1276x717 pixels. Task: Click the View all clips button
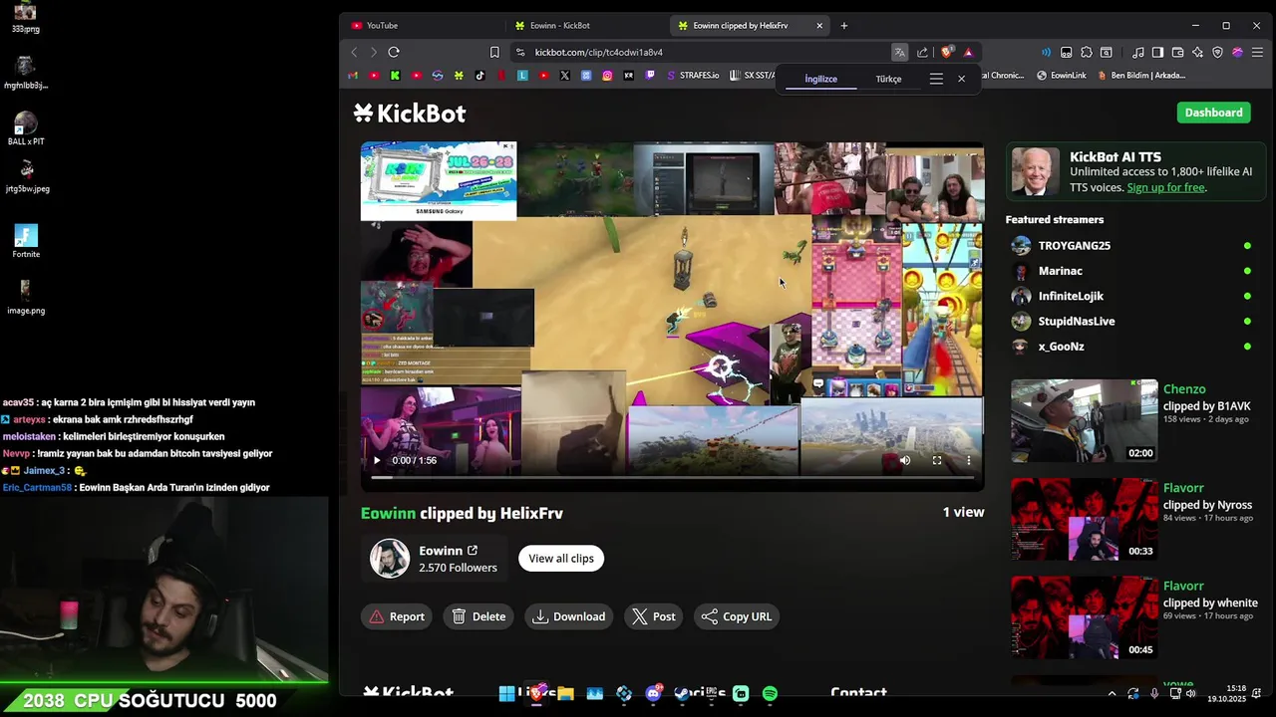tap(561, 559)
